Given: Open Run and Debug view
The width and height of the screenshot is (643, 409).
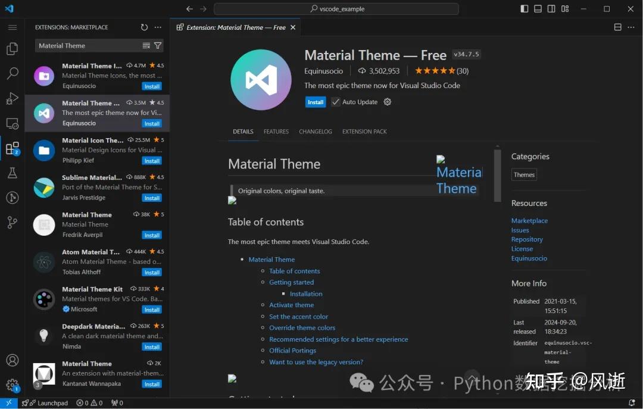Looking at the screenshot, I should coord(13,98).
